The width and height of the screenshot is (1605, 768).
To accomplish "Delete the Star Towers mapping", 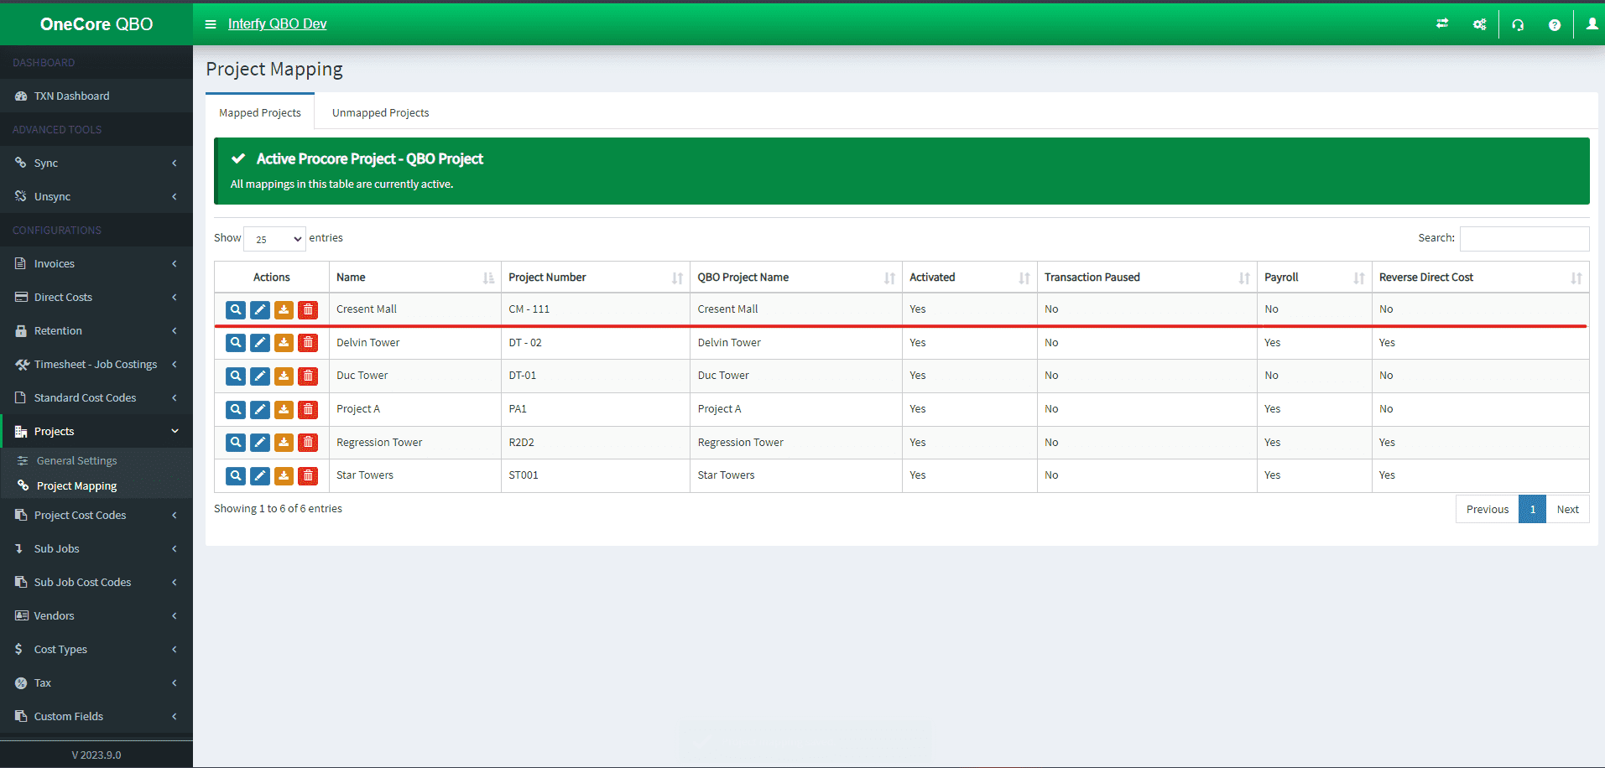I will pyautogui.click(x=308, y=475).
